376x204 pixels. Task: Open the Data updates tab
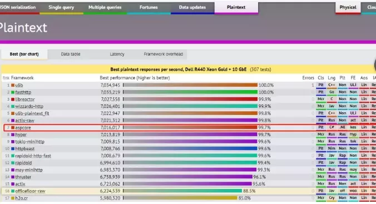coord(192,7)
